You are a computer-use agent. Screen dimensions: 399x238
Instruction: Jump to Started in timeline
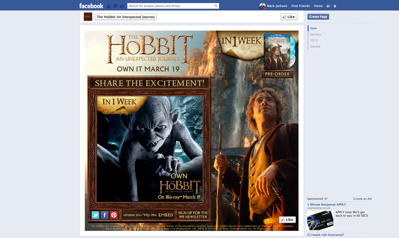[315, 46]
